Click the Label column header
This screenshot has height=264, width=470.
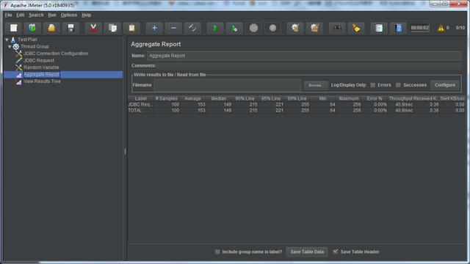tap(140, 98)
